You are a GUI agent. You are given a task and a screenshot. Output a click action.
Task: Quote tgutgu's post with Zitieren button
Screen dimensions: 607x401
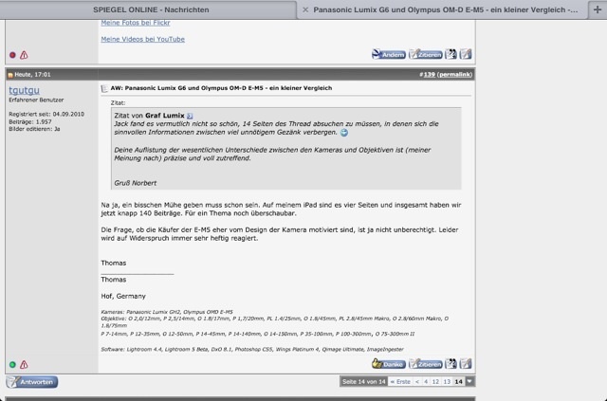pos(426,363)
